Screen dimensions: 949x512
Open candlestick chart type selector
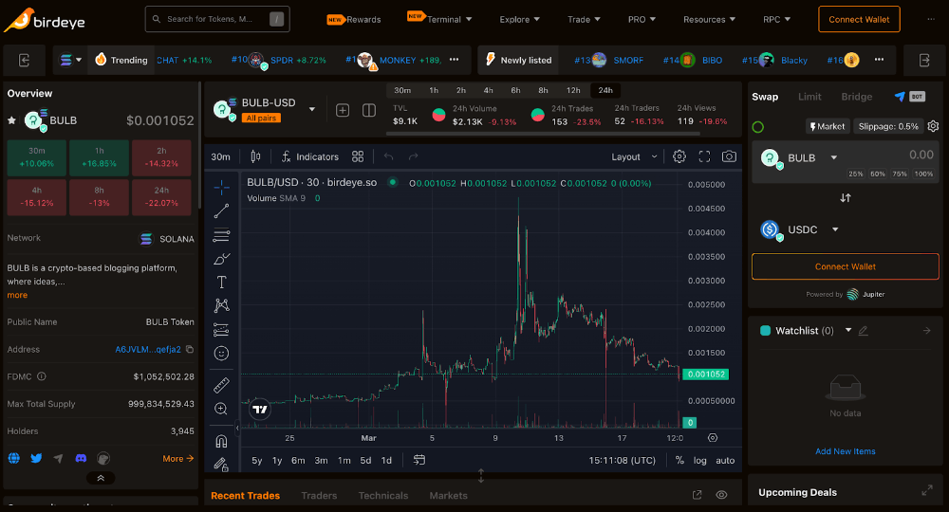[x=255, y=156]
